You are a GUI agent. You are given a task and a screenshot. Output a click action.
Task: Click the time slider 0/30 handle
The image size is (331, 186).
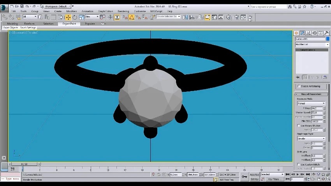point(25,164)
